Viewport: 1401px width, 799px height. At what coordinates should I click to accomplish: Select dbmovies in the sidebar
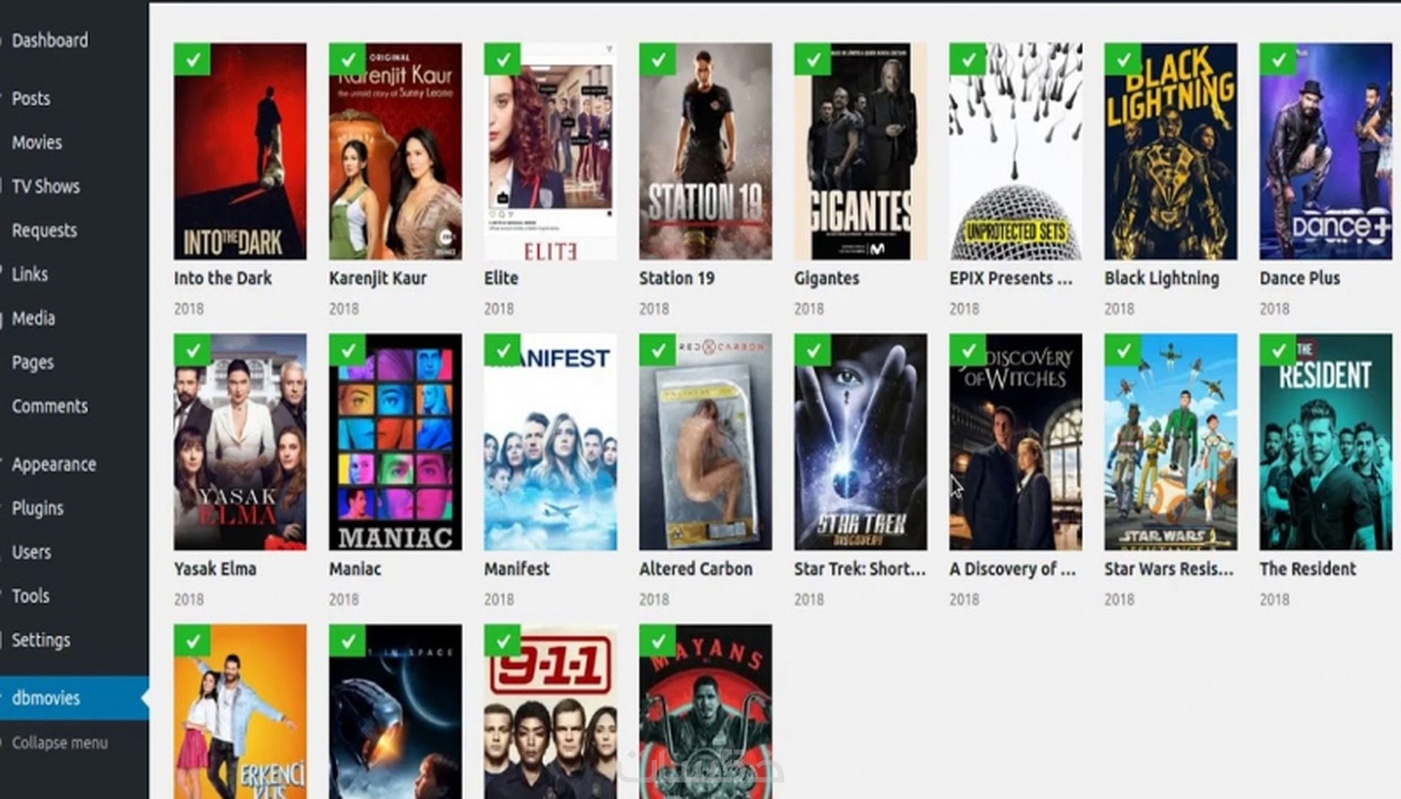pos(46,699)
